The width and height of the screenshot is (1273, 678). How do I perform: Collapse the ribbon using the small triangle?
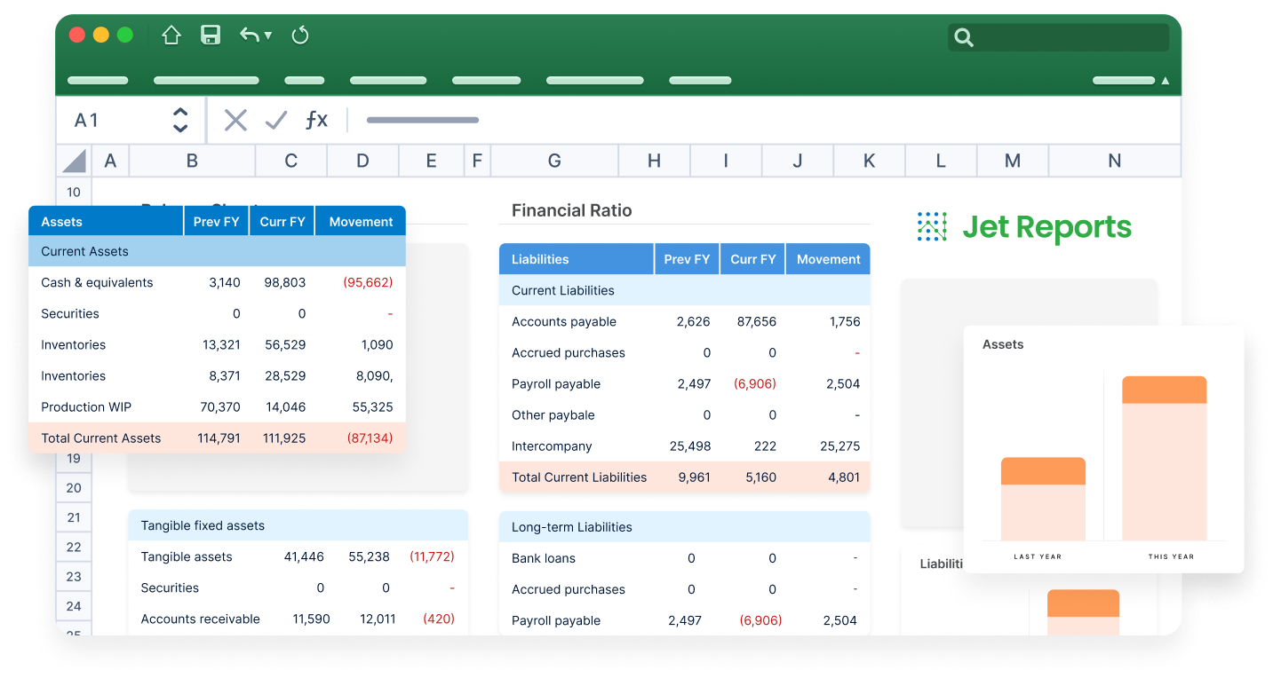point(1165,80)
